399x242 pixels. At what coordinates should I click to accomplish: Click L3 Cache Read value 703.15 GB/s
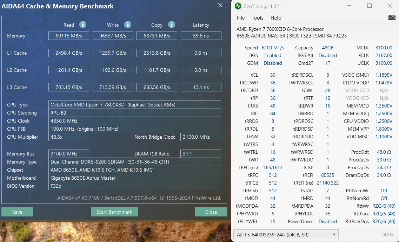coord(69,87)
